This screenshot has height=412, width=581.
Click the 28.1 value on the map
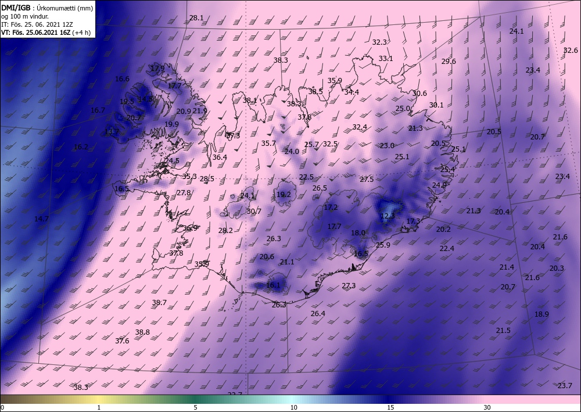pos(196,18)
